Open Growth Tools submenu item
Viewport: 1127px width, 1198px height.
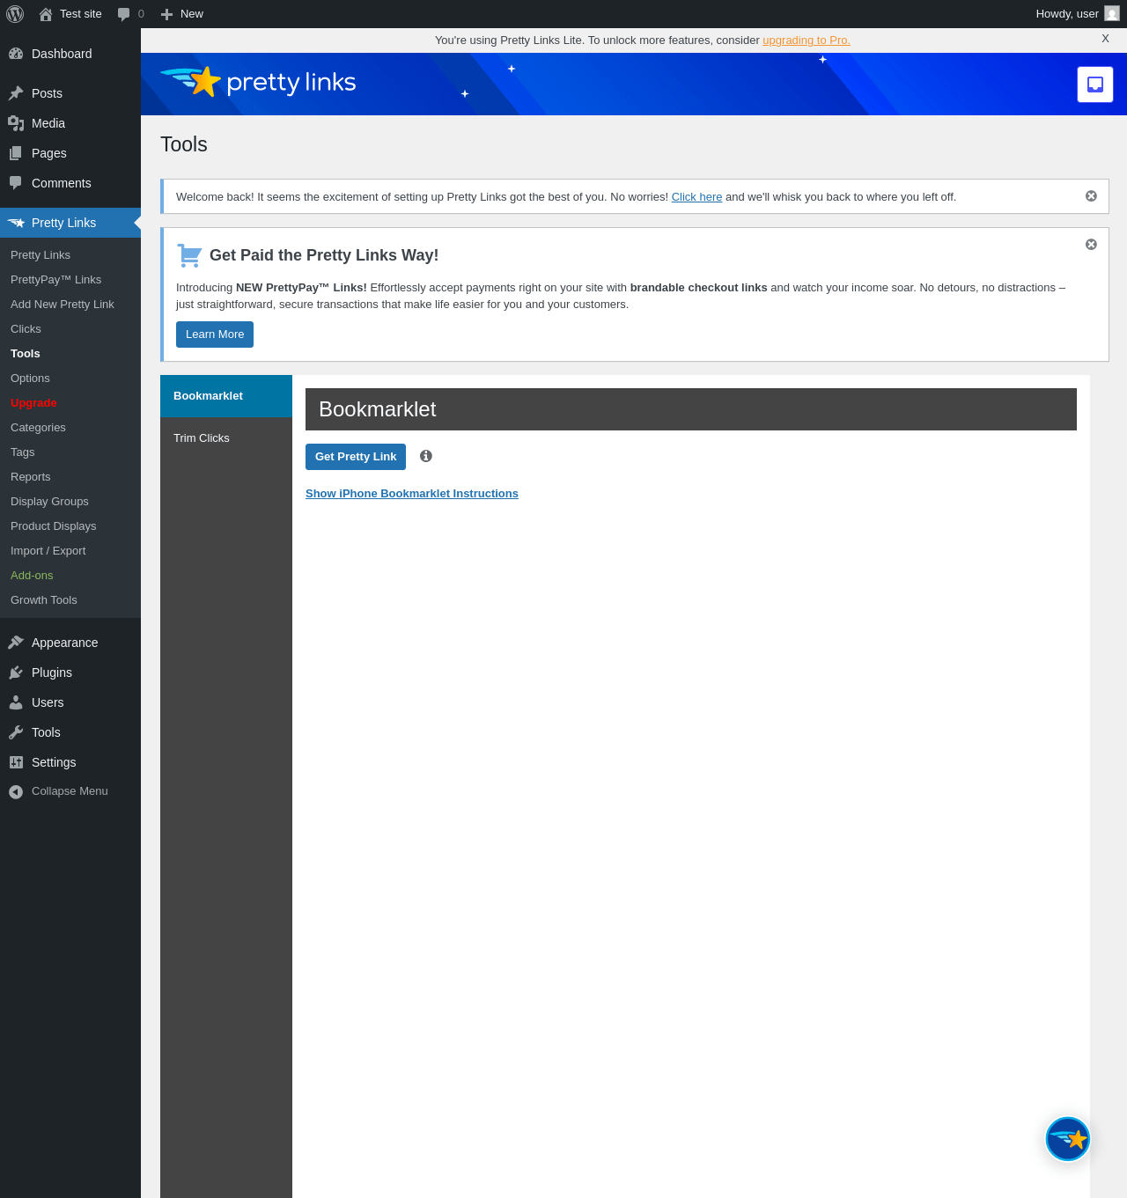coord(44,600)
